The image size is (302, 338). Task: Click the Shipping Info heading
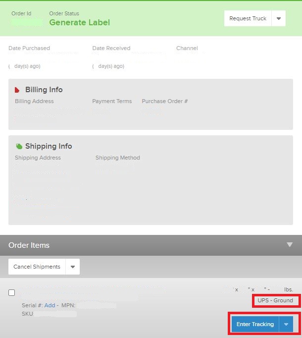coord(49,146)
